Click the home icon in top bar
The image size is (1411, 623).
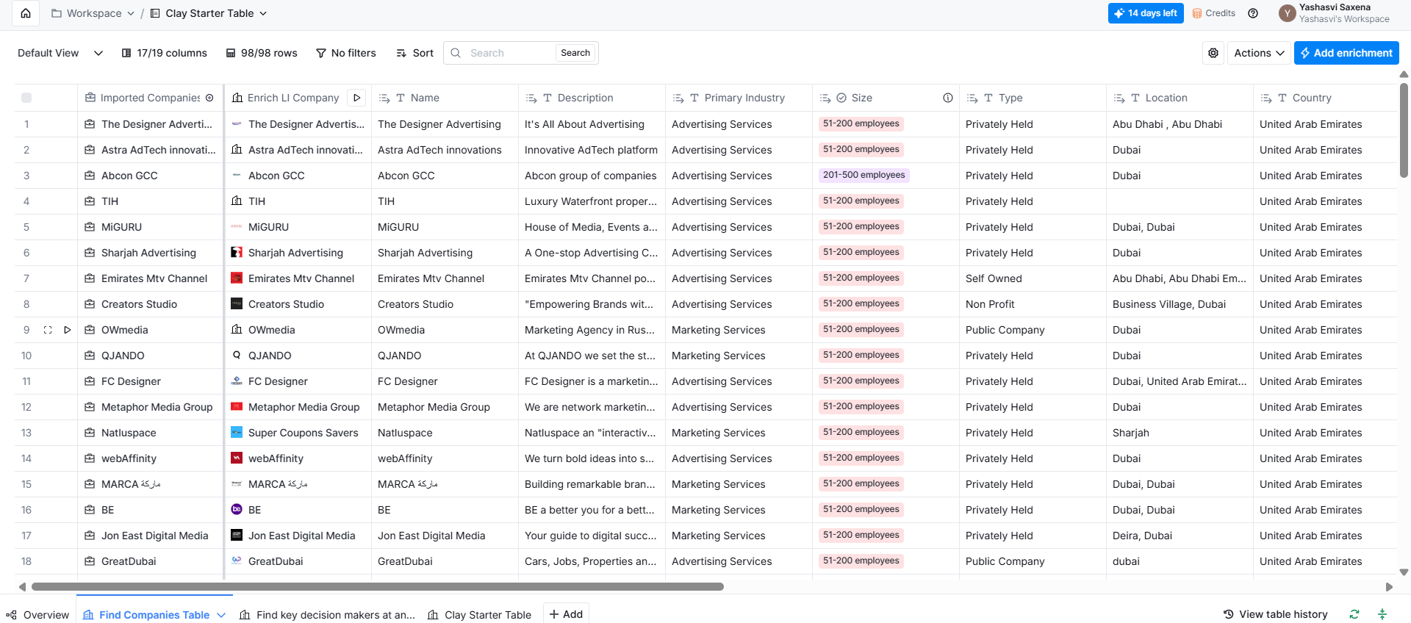(x=26, y=13)
